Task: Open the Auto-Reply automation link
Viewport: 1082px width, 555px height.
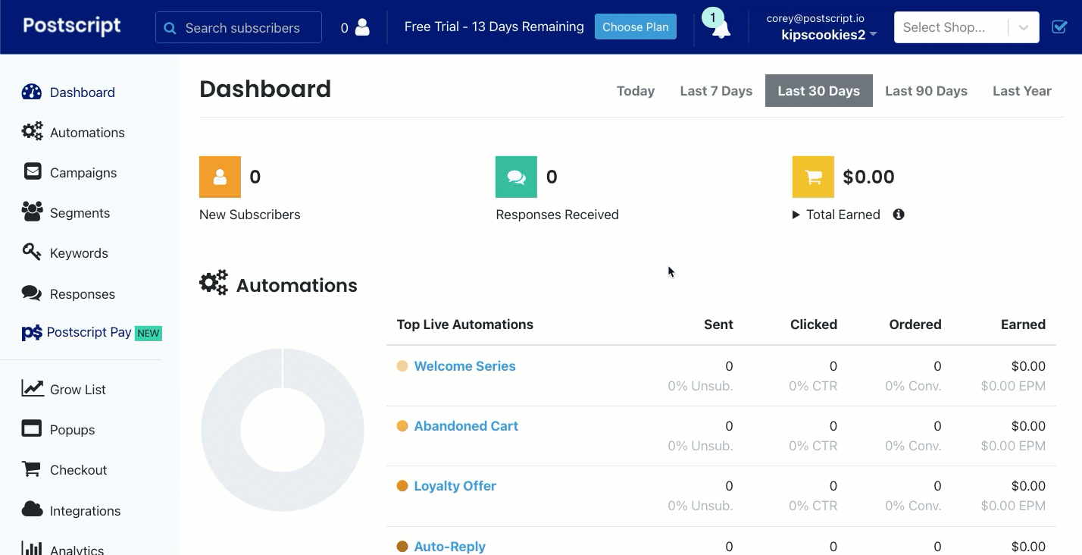Action: [x=449, y=546]
